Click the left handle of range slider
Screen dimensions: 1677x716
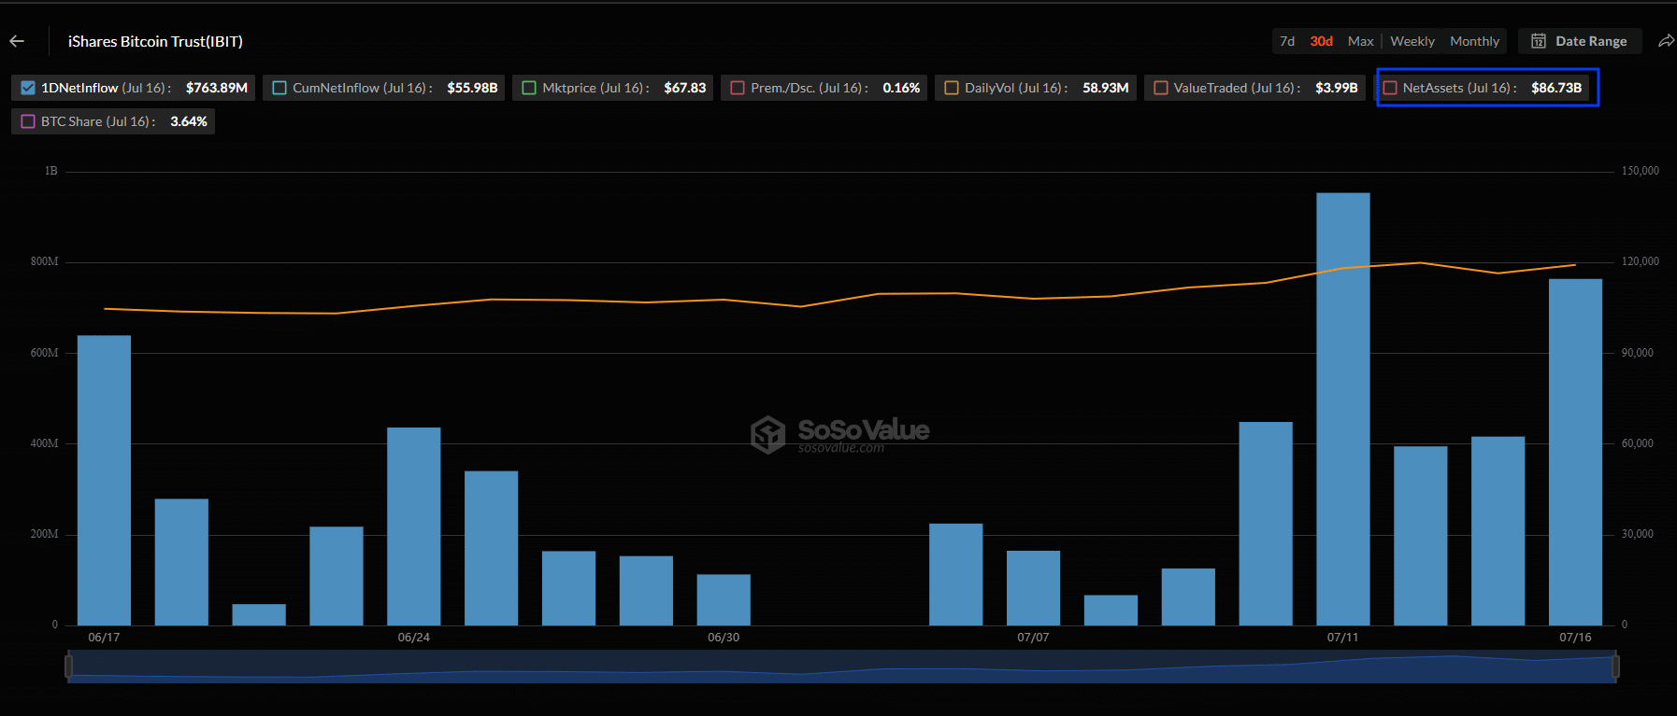point(68,667)
